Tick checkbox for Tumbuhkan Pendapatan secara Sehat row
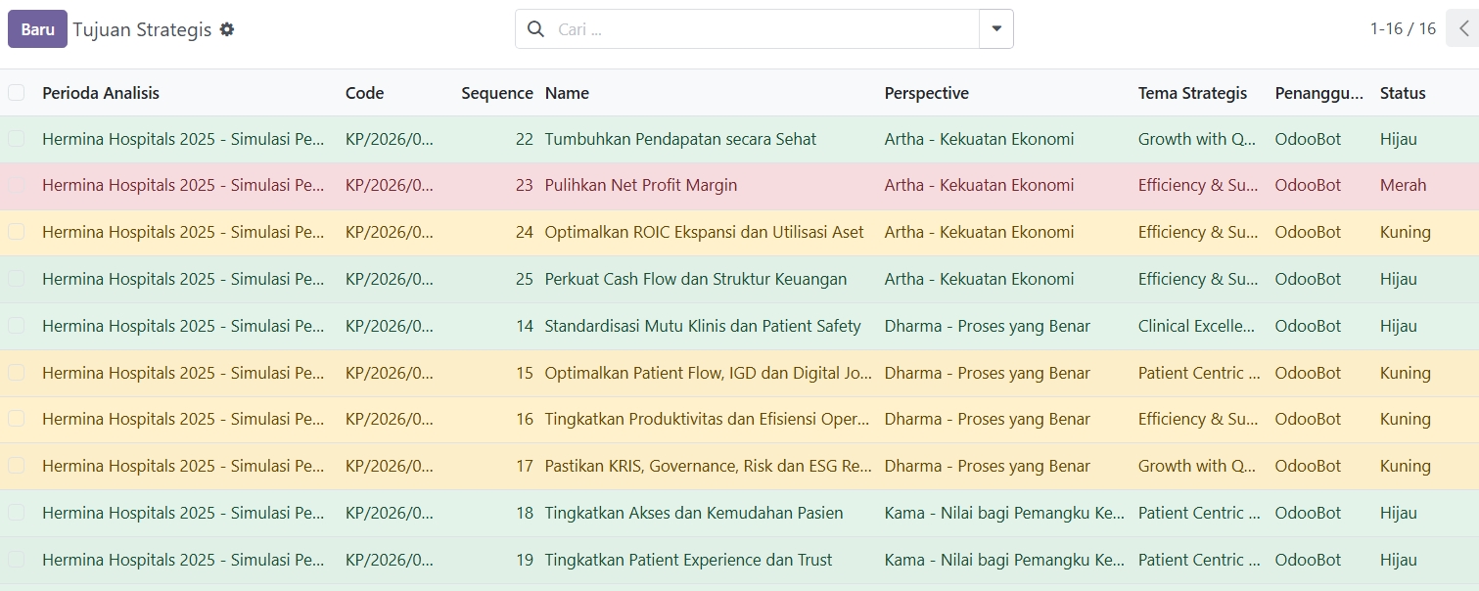 click(17, 139)
